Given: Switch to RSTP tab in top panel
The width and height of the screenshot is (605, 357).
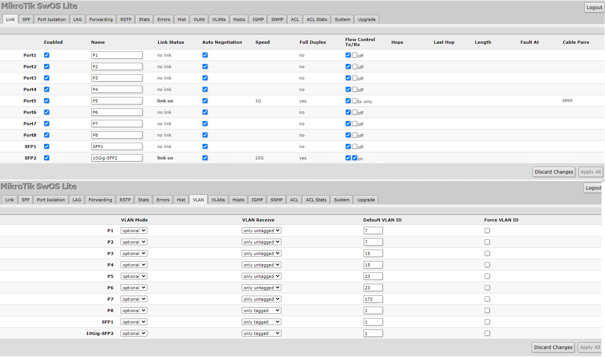Looking at the screenshot, I should [x=126, y=19].
